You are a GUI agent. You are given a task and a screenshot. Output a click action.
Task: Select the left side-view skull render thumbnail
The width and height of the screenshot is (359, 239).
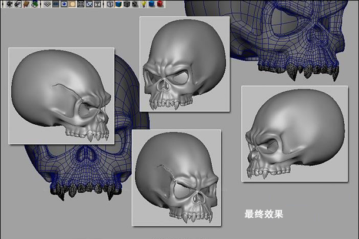(61, 96)
